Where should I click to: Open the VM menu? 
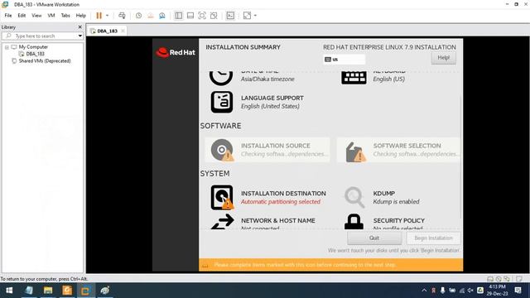[51, 16]
